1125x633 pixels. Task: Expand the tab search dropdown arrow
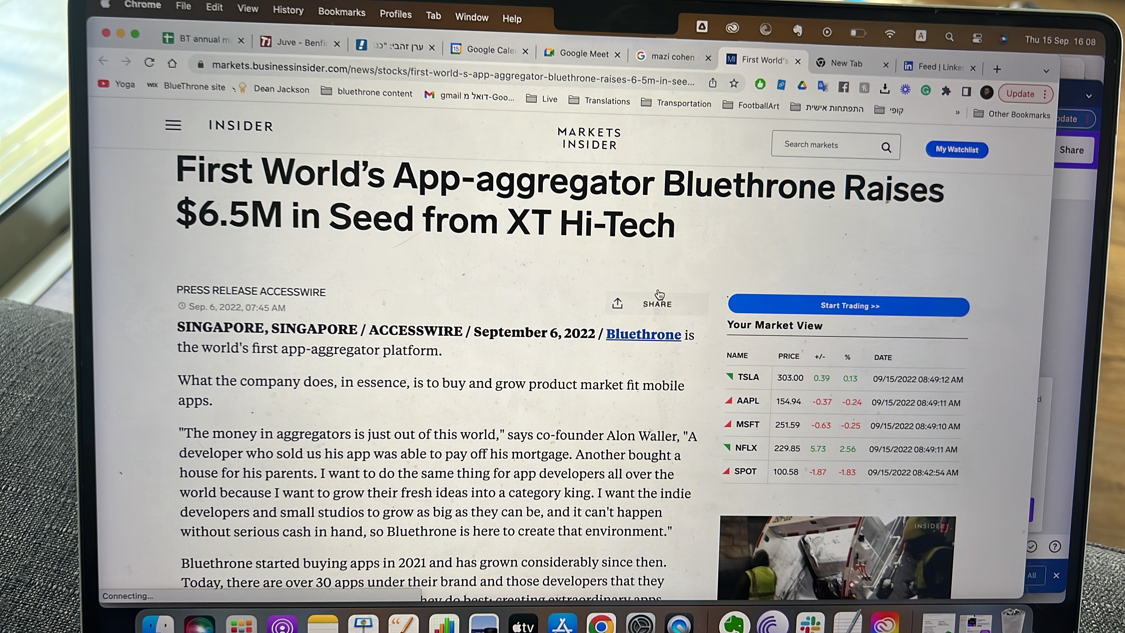pyautogui.click(x=1046, y=71)
